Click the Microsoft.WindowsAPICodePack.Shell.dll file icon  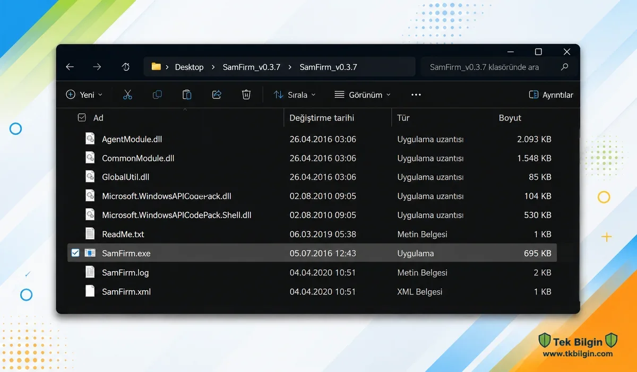91,215
